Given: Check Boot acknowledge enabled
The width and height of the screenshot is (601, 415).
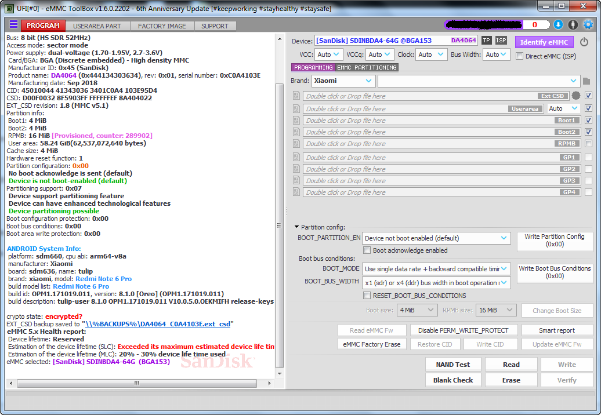Looking at the screenshot, I should point(367,250).
